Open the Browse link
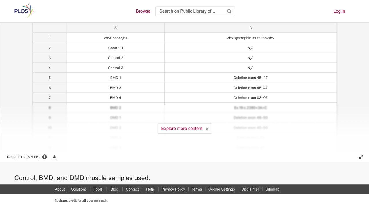Screen dimensions: 369x207 pos(143,11)
